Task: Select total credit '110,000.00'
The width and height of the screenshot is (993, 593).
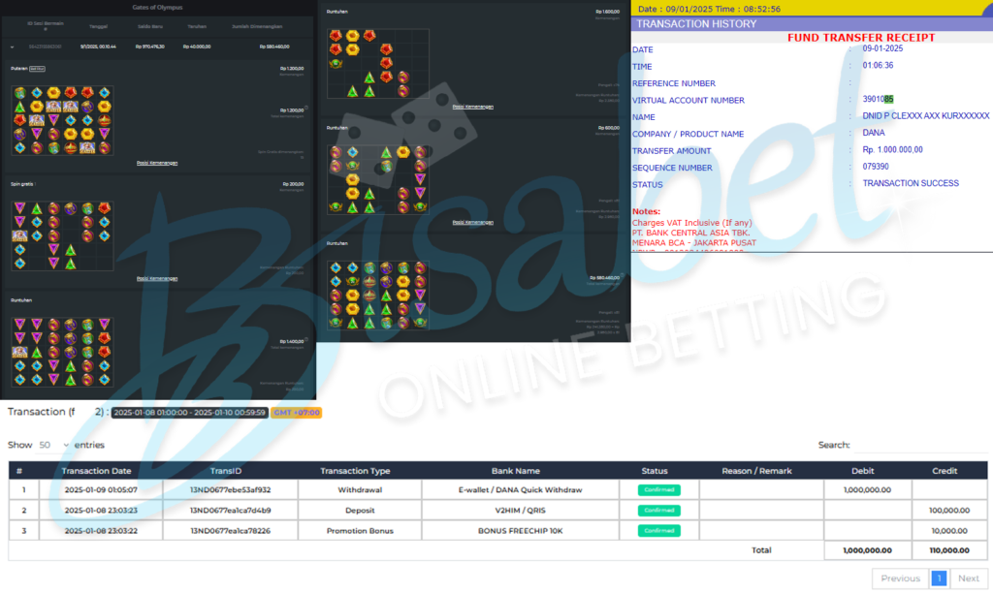Action: point(949,550)
